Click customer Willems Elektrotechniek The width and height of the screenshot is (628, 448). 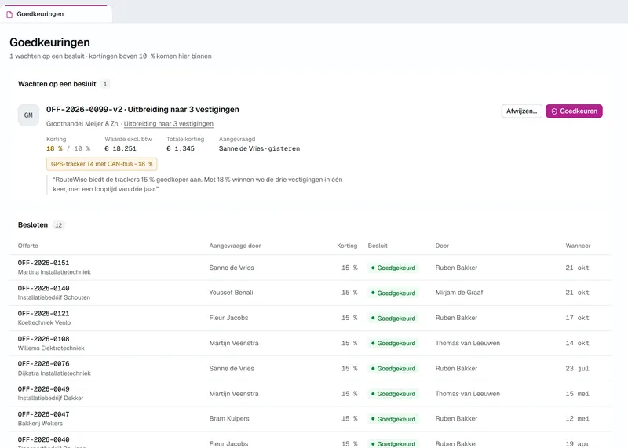coord(51,348)
